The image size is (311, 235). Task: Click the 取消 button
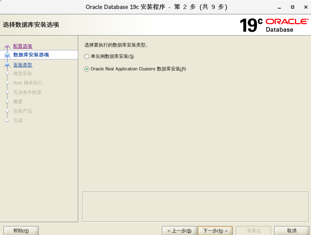coord(292,231)
